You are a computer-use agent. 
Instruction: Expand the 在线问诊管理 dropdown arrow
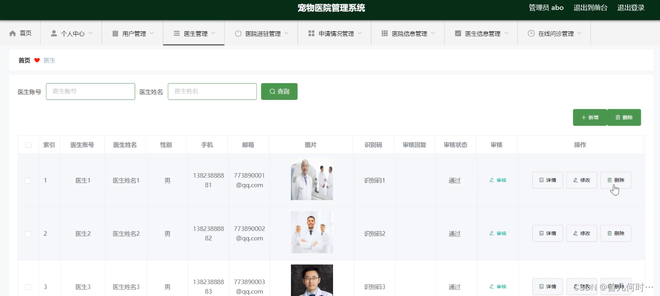coord(580,33)
